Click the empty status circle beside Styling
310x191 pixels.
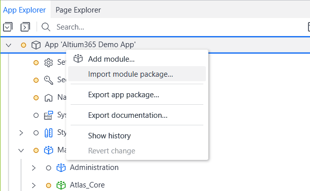pos(36,133)
